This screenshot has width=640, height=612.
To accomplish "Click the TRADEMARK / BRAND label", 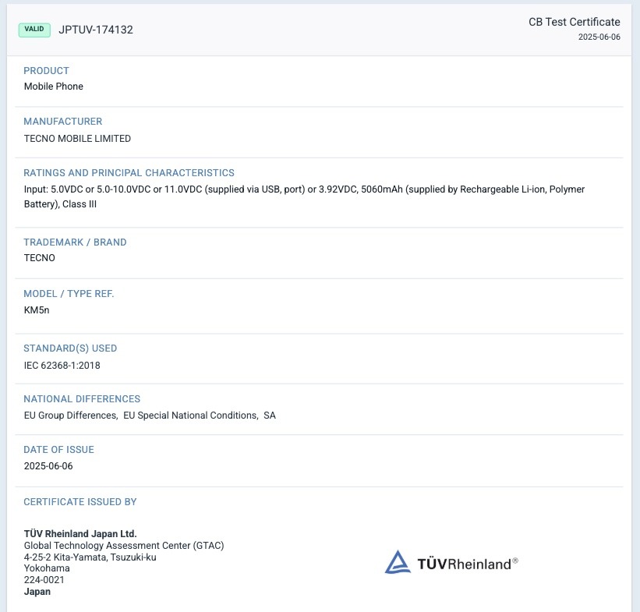I will coord(75,242).
